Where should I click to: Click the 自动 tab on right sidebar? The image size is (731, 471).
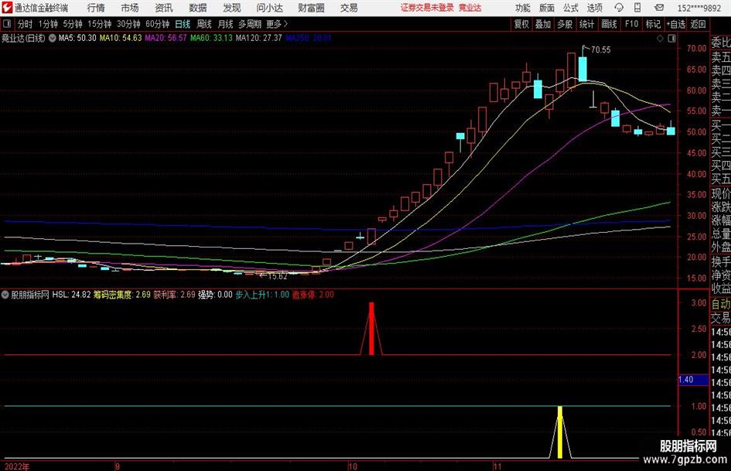[721, 304]
